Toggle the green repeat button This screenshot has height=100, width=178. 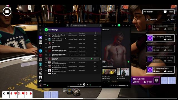90,84
